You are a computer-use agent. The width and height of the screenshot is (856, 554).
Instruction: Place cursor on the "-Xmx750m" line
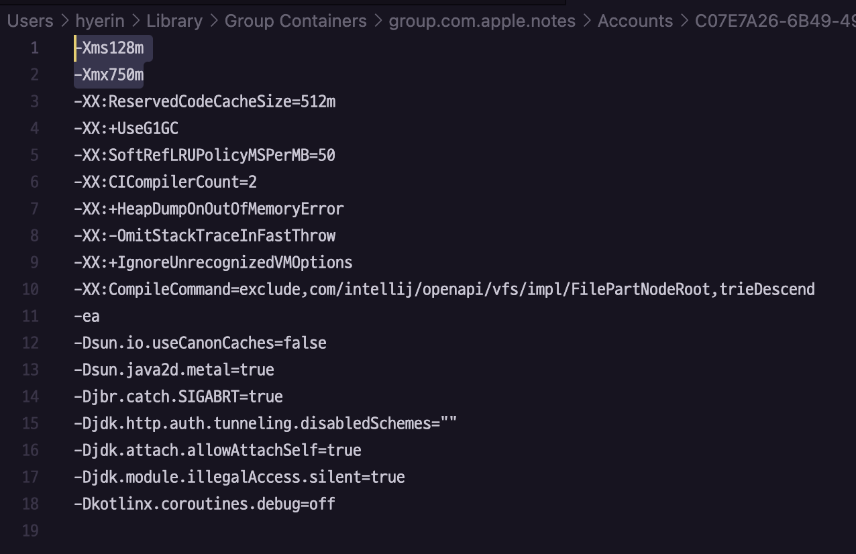(109, 74)
